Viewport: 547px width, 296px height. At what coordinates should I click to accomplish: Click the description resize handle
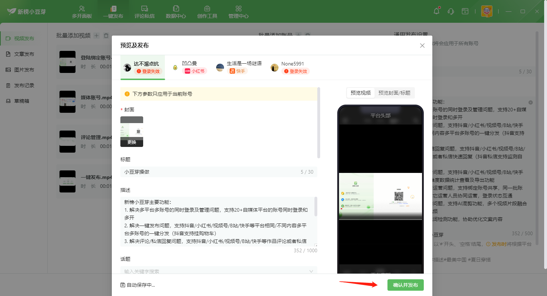point(316,245)
